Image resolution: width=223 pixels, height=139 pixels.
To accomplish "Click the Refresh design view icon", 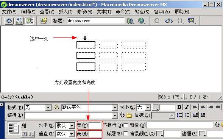I will (157, 21).
